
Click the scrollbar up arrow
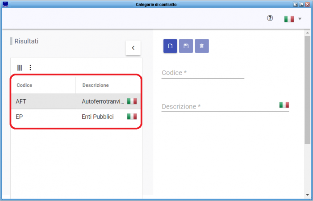click(x=307, y=33)
